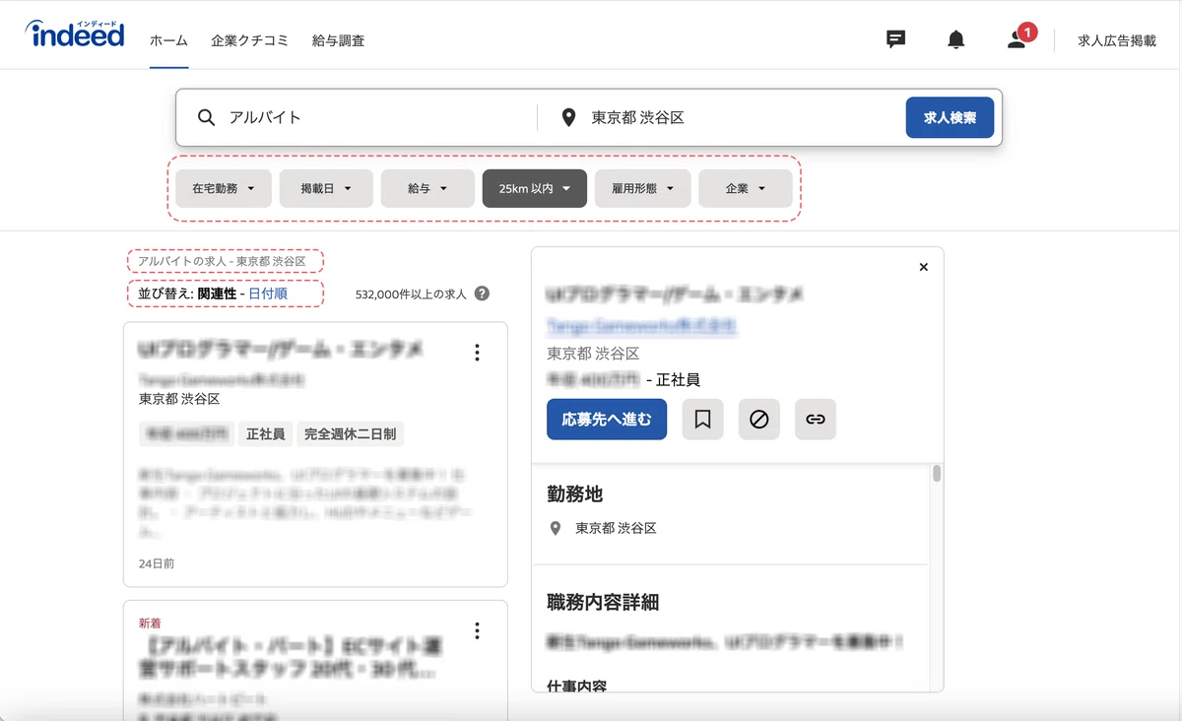Expand the 掲載日 filter dropdown
Screen dimensions: 1182x721
[326, 188]
